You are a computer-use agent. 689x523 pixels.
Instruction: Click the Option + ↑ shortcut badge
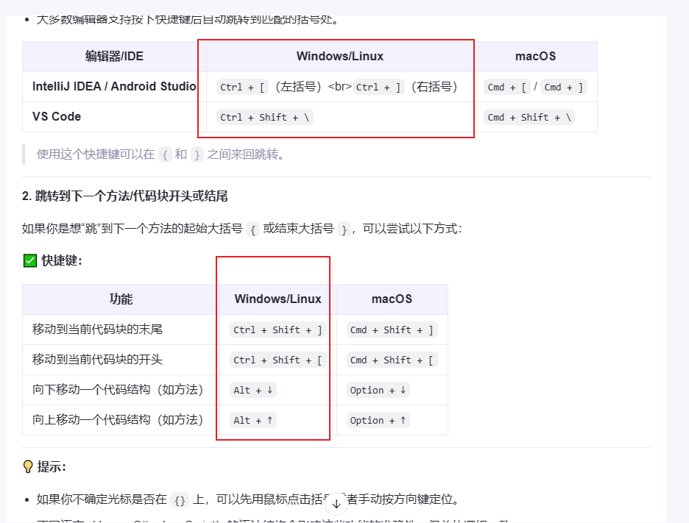[377, 420]
